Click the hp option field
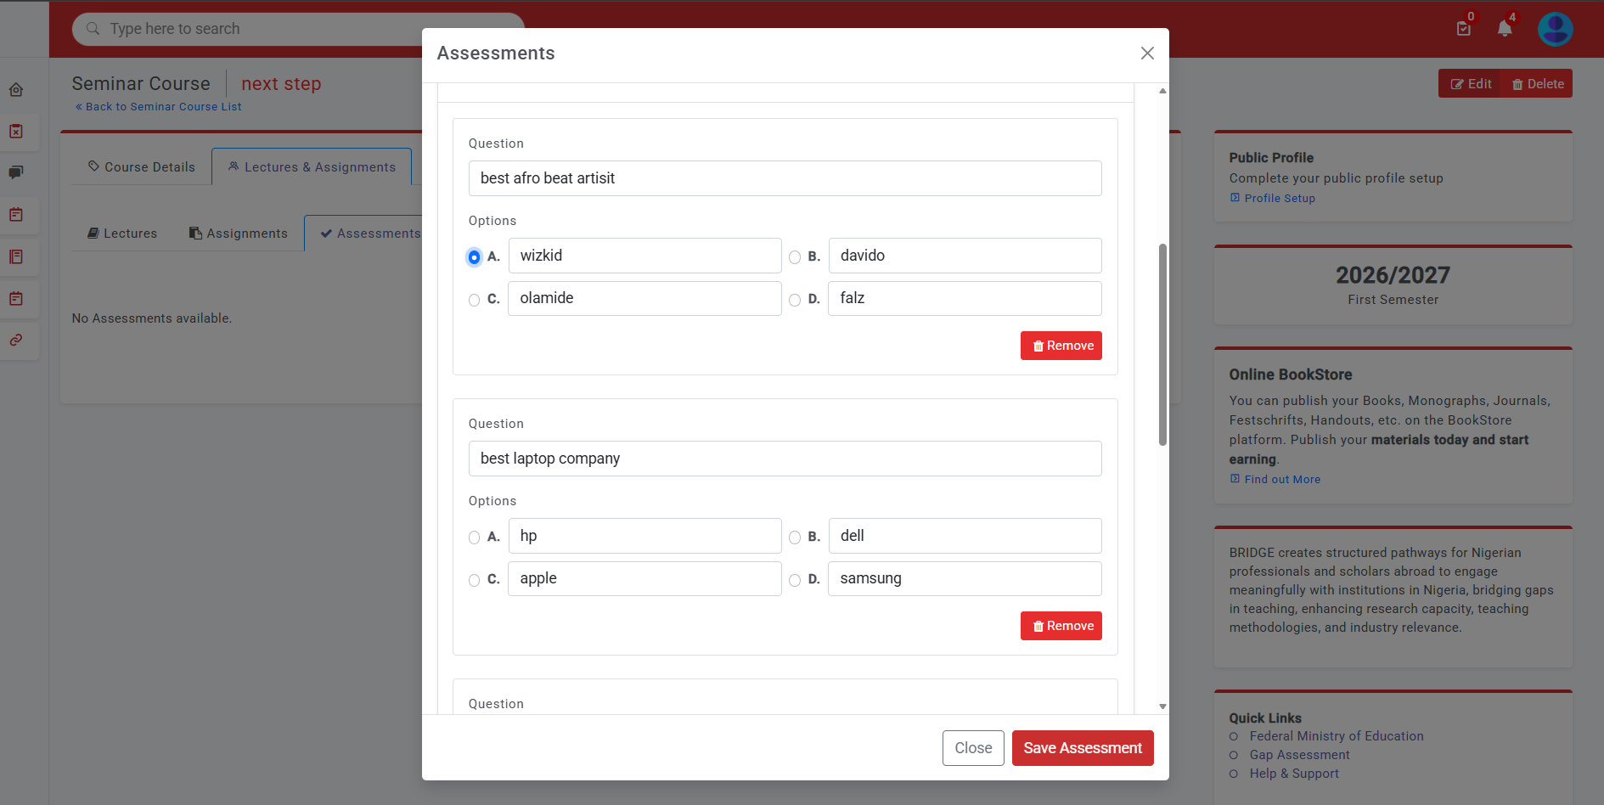 coord(645,536)
